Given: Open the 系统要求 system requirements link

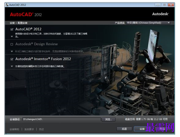Looking at the screenshot, I should pos(29,129).
